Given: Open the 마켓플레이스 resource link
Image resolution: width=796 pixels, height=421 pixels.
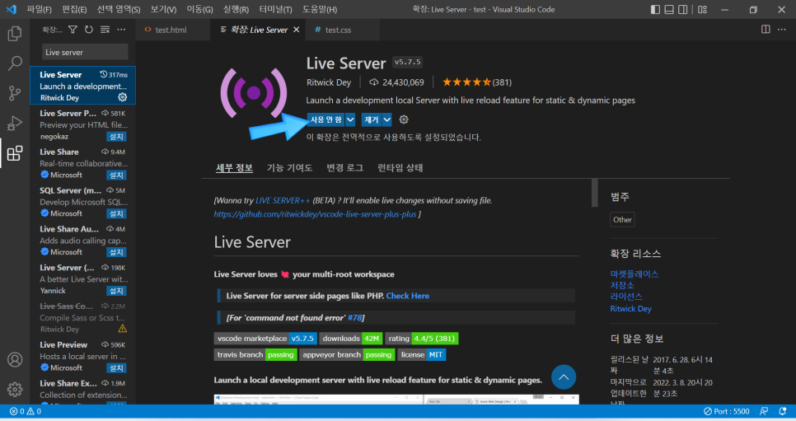Looking at the screenshot, I should (634, 274).
